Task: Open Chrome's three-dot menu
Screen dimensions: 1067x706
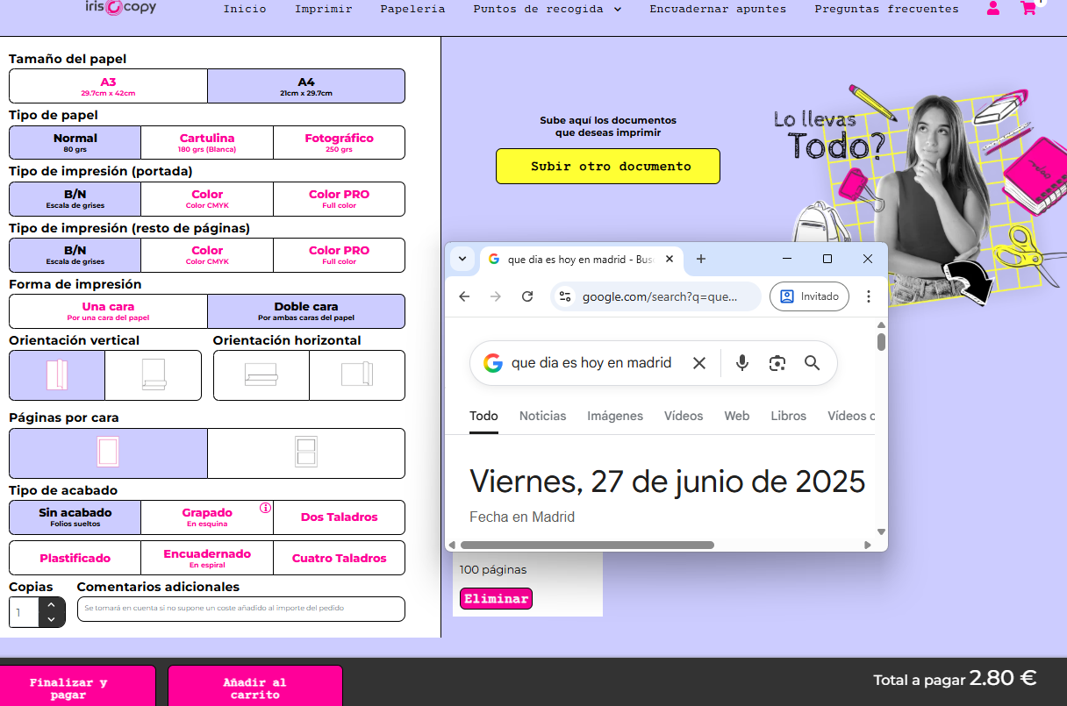Action: coord(869,296)
